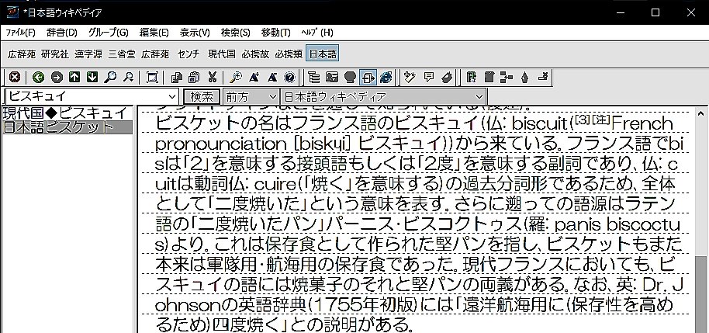Click the dark clipboard document icon
This screenshot has width=709, height=333.
[489, 78]
